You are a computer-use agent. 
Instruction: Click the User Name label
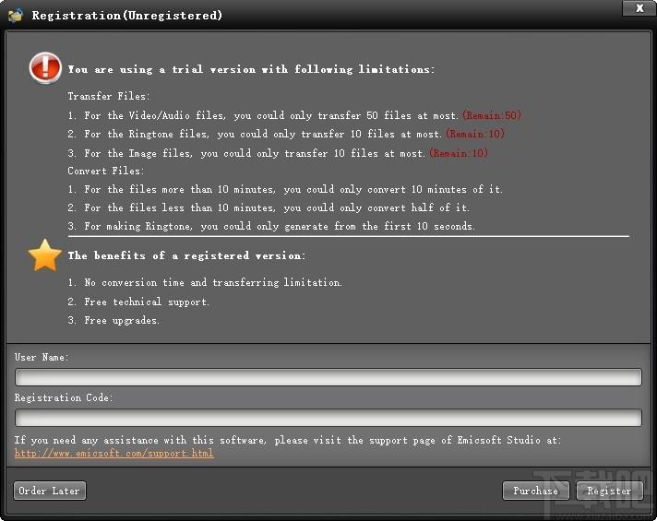tap(42, 357)
